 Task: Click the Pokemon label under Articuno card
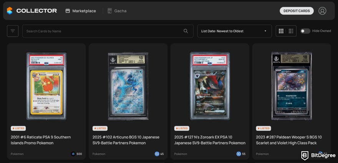[99, 154]
